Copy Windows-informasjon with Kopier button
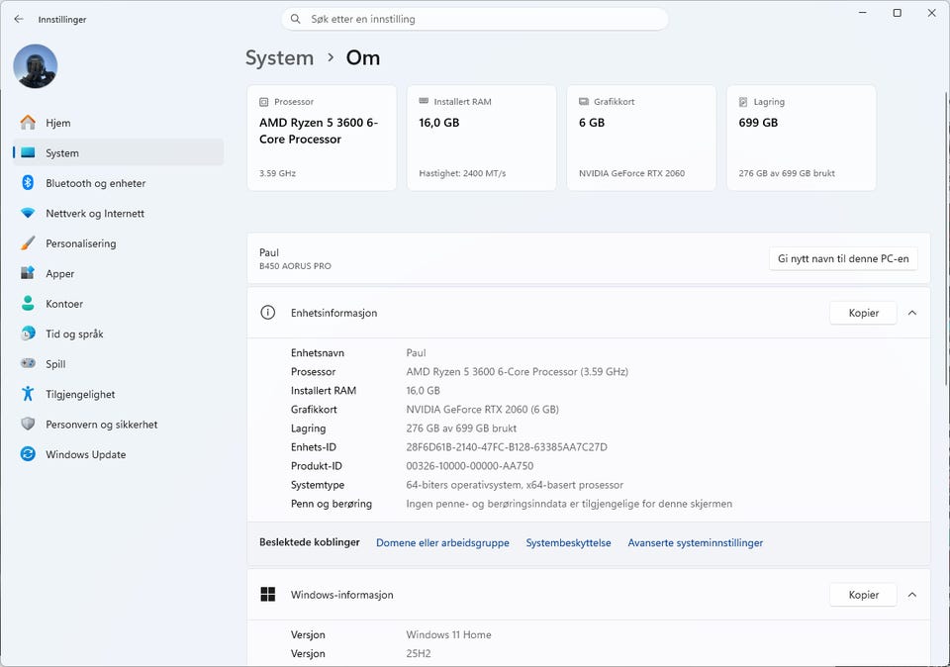 863,595
